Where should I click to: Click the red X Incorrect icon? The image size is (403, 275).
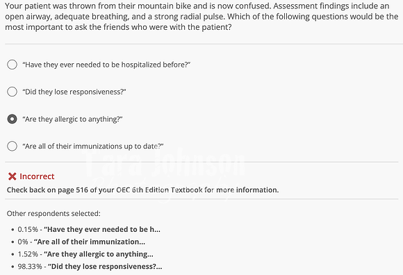pyautogui.click(x=12, y=176)
